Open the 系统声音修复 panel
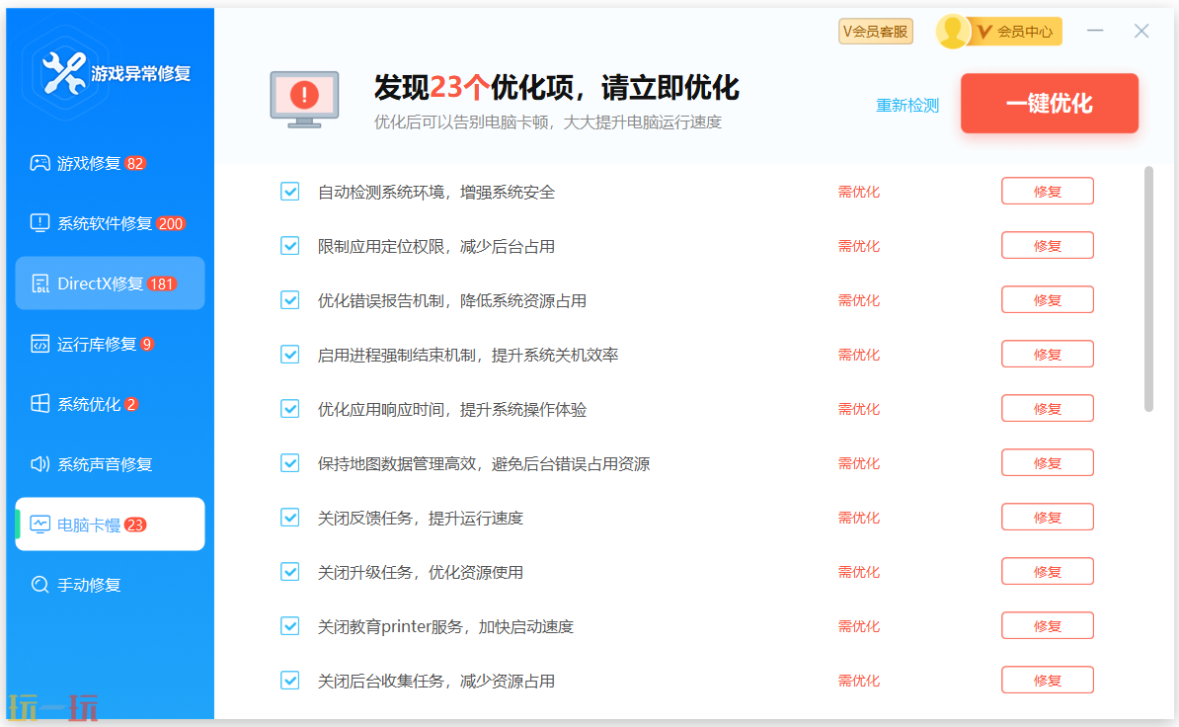 39,463
